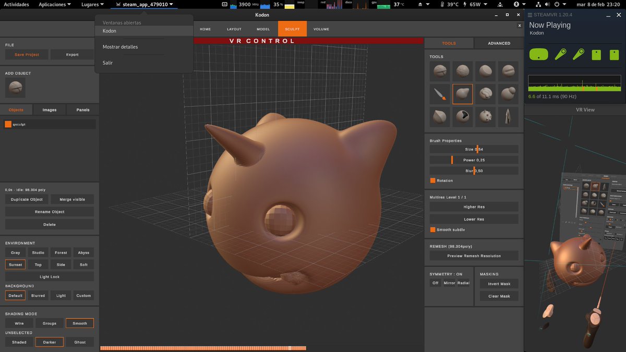
Task: Switch to the SCULPT tab
Action: (x=292, y=29)
